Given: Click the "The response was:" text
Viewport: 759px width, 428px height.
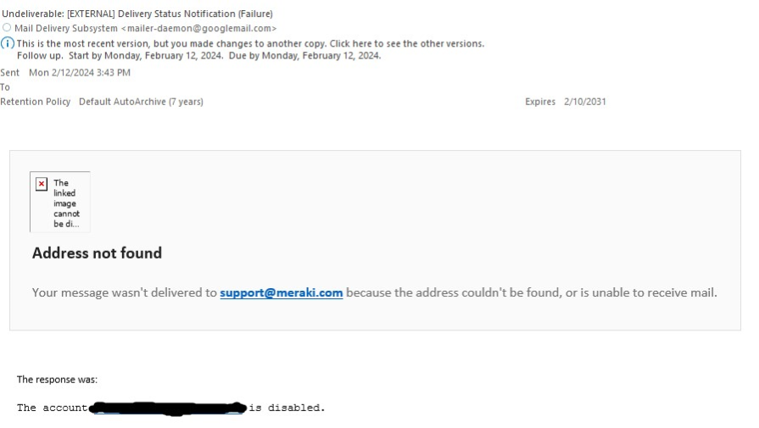Looking at the screenshot, I should (57, 380).
